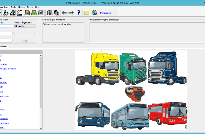Screen dimensions: 205x134
Task: Open the binoculars with pages icon
Action: pos(57,13)
